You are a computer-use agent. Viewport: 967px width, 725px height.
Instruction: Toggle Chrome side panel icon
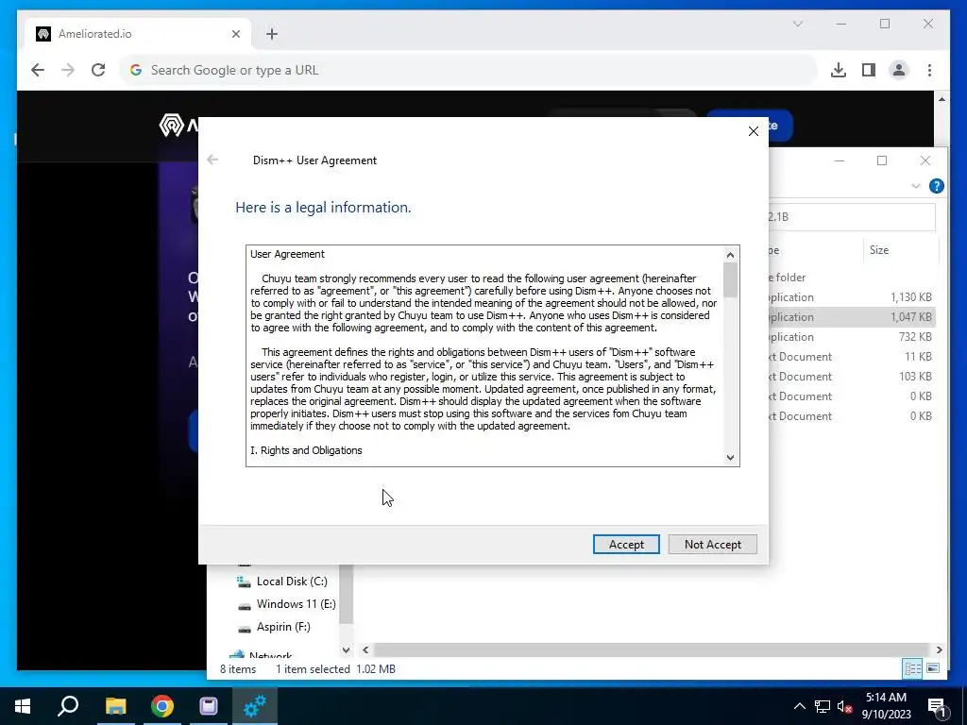point(869,70)
